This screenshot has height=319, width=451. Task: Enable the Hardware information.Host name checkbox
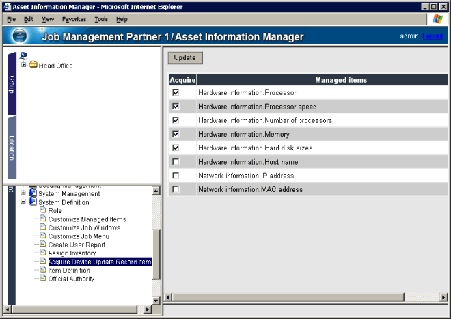176,162
